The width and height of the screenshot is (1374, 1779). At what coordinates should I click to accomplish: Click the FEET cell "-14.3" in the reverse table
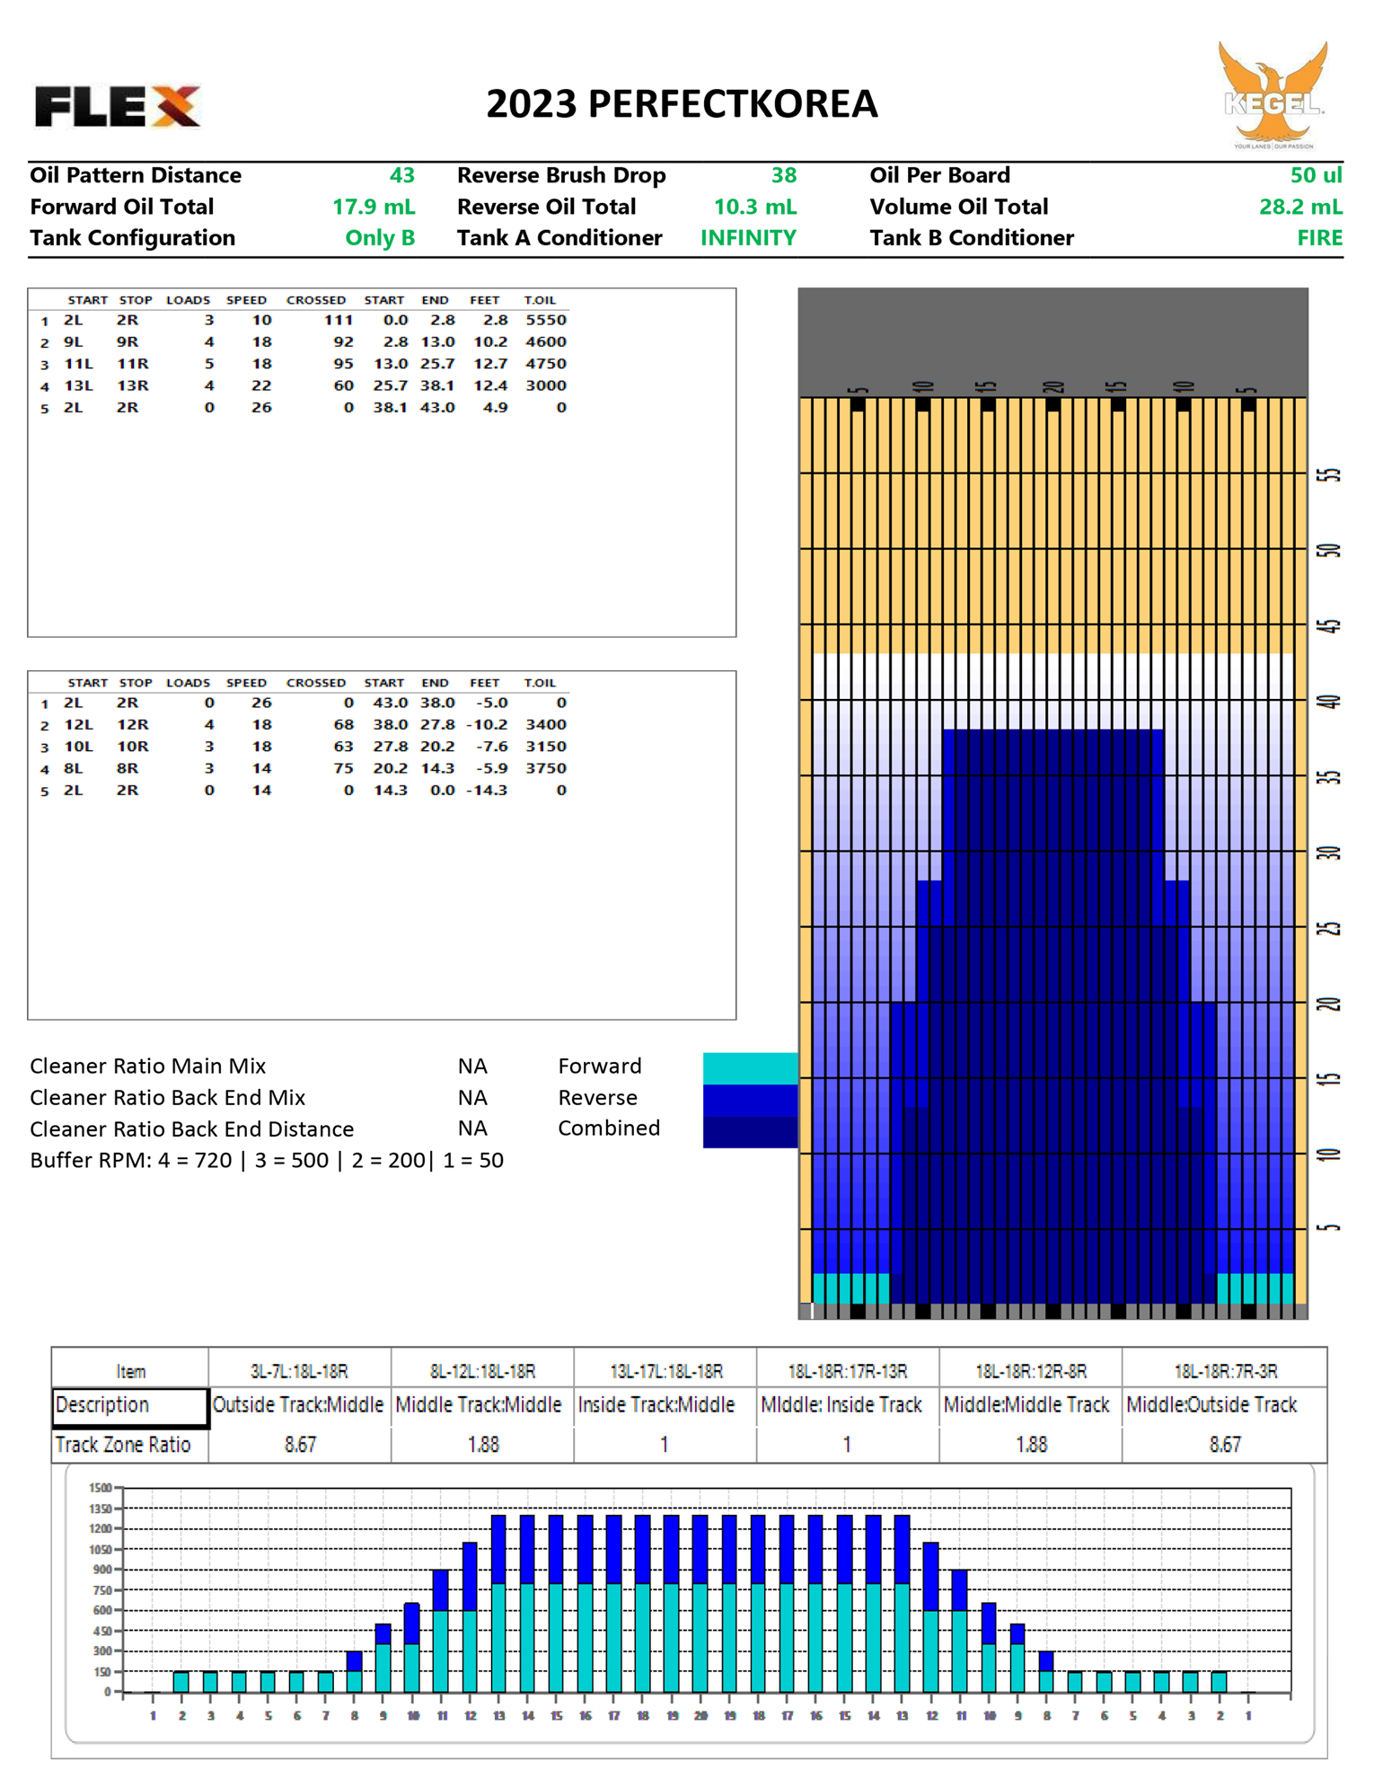[x=487, y=791]
